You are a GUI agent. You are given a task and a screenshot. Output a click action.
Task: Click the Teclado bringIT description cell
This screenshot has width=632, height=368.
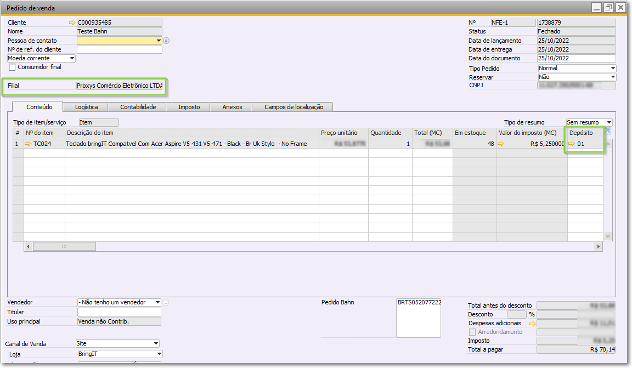click(192, 144)
